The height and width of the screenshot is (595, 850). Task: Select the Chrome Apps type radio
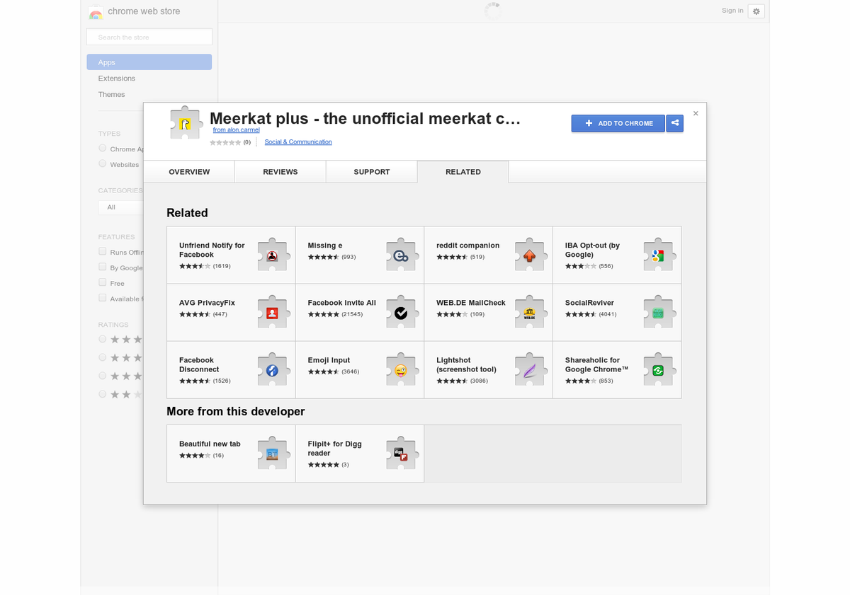pos(103,148)
